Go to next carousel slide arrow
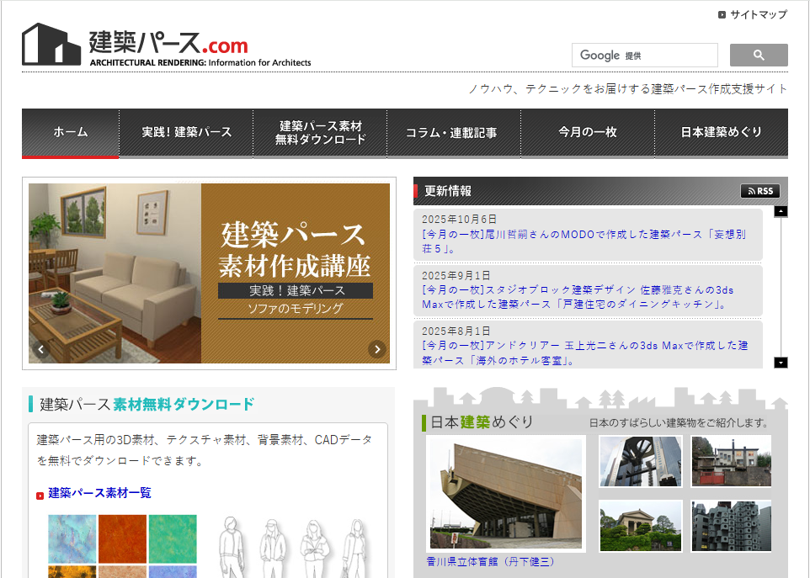Image resolution: width=810 pixels, height=578 pixels. tap(377, 348)
